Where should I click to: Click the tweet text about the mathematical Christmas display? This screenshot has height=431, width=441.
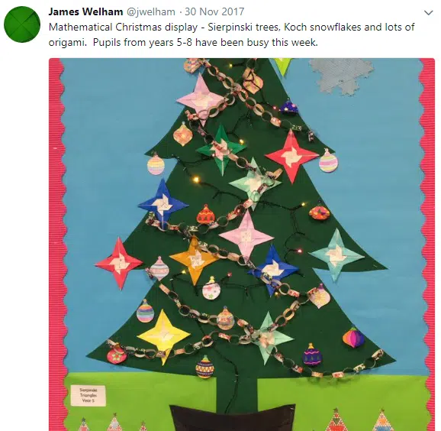pyautogui.click(x=231, y=34)
